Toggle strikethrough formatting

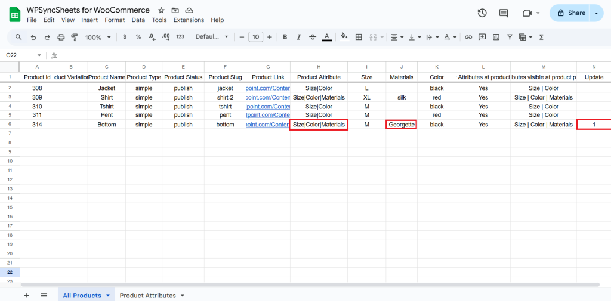click(x=313, y=37)
